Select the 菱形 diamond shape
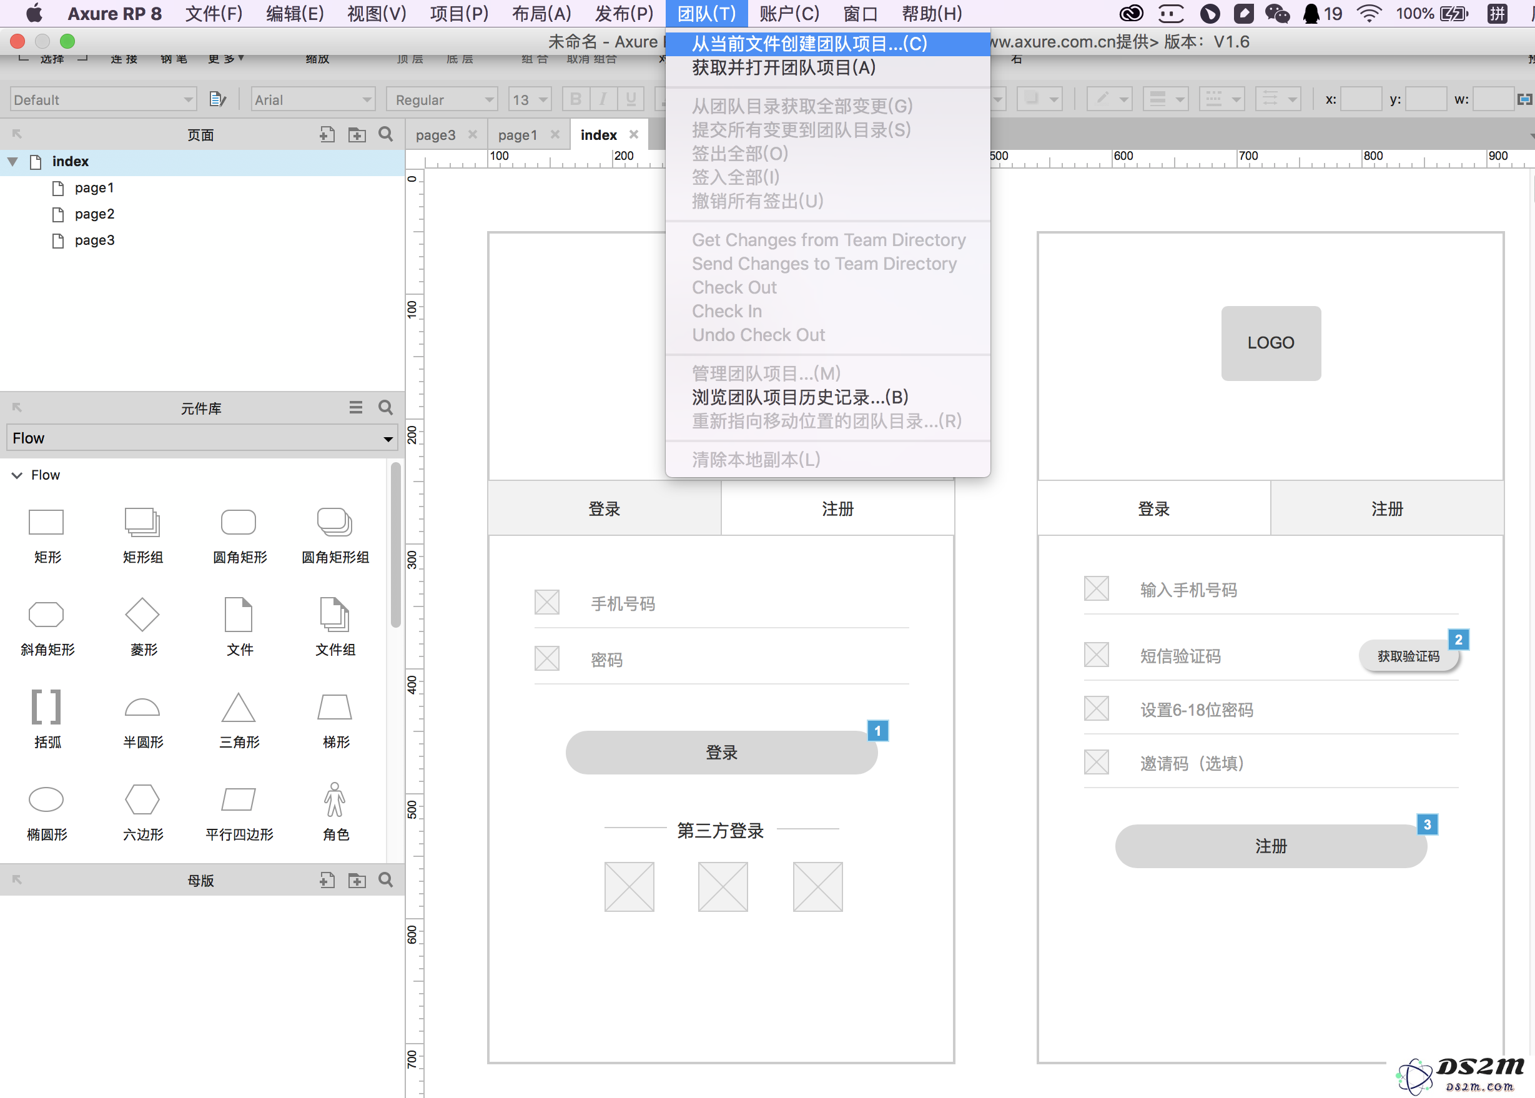This screenshot has width=1535, height=1098. 142,615
